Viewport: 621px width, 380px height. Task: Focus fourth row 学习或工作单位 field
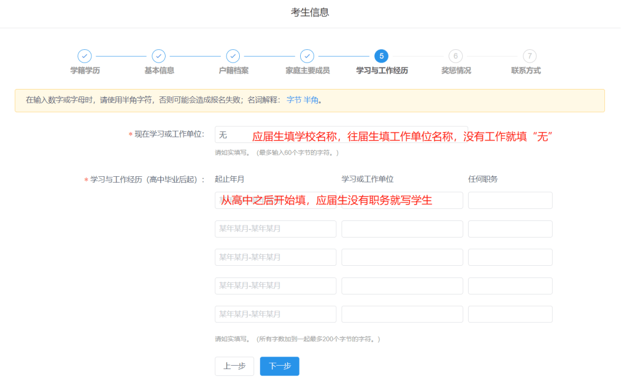point(402,286)
